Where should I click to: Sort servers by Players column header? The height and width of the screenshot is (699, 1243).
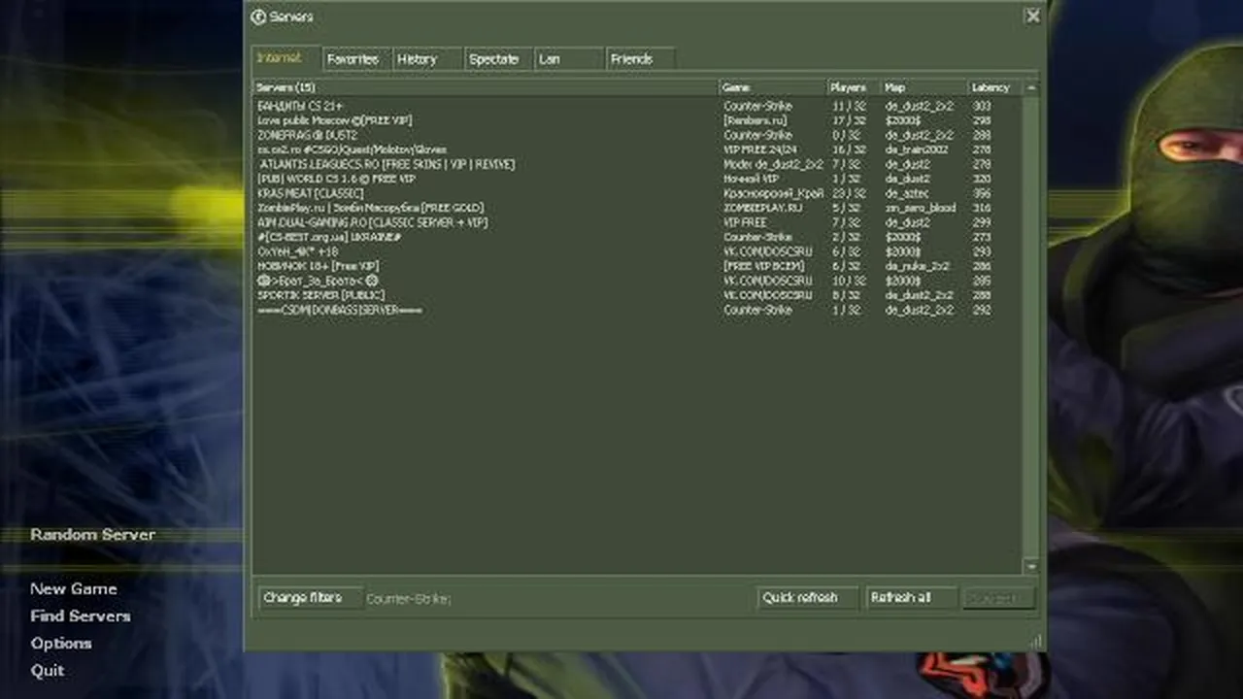tap(855, 87)
